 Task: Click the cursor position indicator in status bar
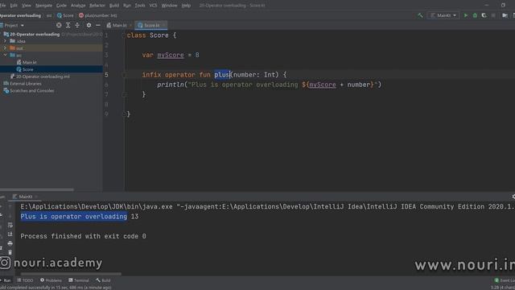click(x=503, y=288)
